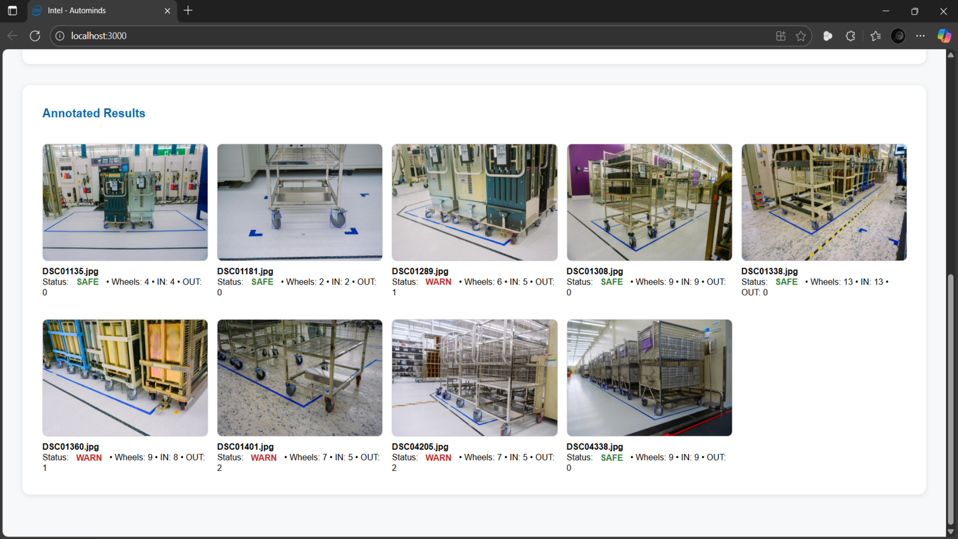Open the DSC01401.jpg annotated thumbnail
Viewport: 958px width, 539px height.
(300, 378)
